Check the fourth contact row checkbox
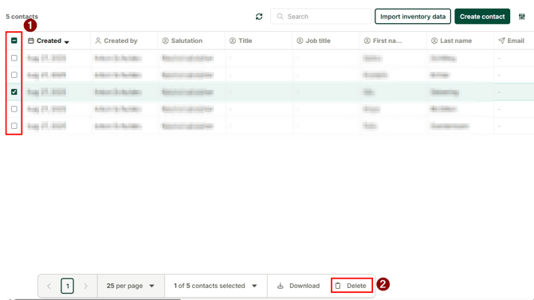Image resolution: width=534 pixels, height=300 pixels. (x=14, y=109)
